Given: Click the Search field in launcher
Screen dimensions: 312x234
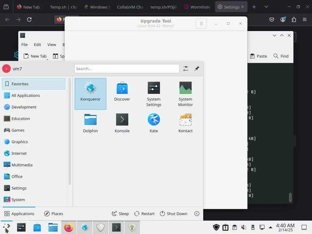Looking at the screenshot, I should 127,69.
